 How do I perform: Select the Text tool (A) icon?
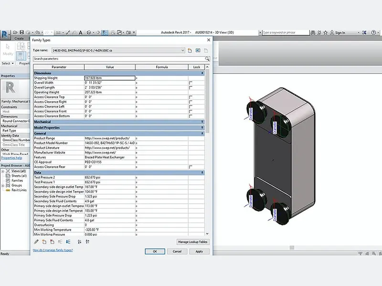pyautogui.click(x=80, y=32)
